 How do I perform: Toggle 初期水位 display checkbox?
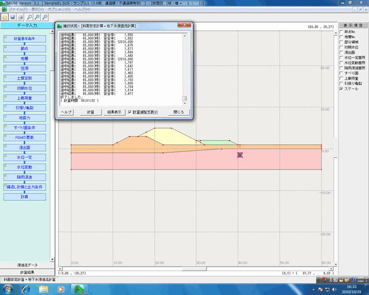point(341,47)
